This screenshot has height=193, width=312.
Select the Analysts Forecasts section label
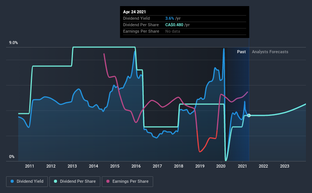pyautogui.click(x=270, y=52)
